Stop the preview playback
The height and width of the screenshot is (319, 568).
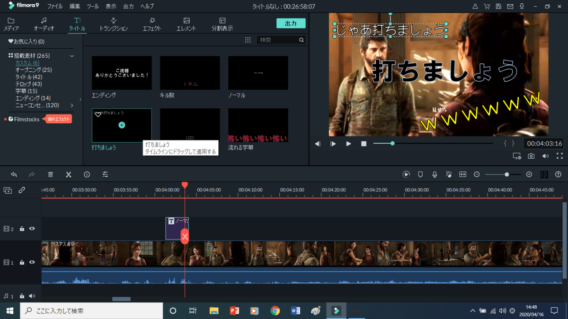click(364, 144)
